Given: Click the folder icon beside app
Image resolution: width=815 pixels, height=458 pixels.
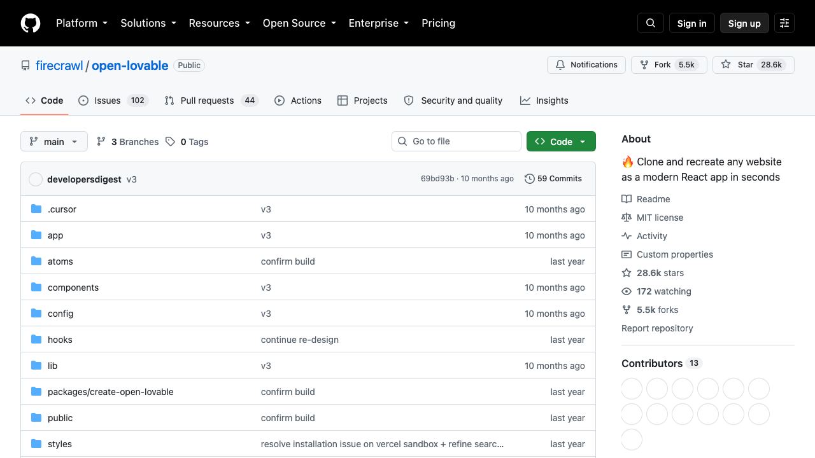Looking at the screenshot, I should (36, 235).
